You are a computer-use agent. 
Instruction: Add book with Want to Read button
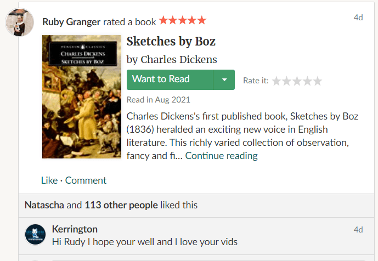pyautogui.click(x=170, y=80)
